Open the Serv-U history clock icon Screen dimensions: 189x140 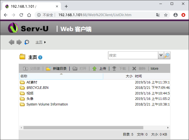[x=27, y=42]
